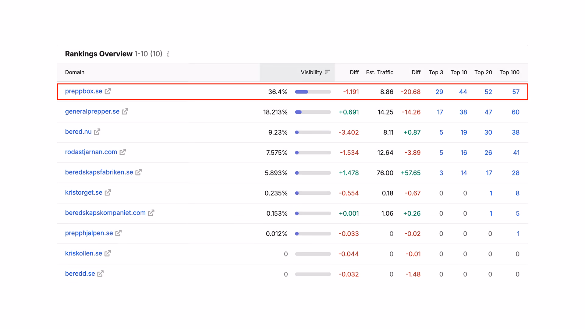Screen dimensions: 585x329
Task: Open the beredskapskompaniet.com domain link
Action: click(105, 213)
